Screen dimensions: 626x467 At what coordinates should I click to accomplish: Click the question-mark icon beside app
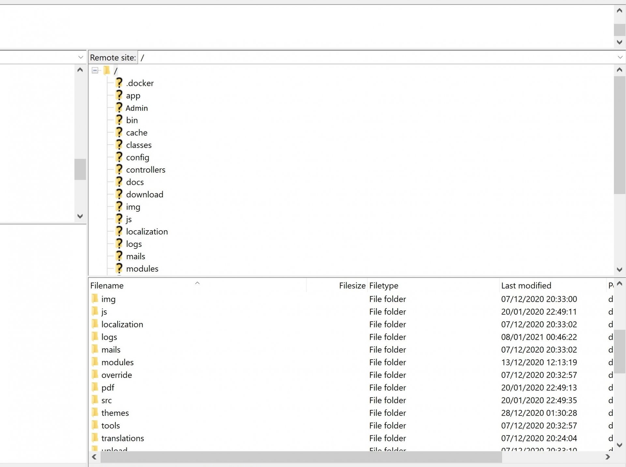coord(119,95)
